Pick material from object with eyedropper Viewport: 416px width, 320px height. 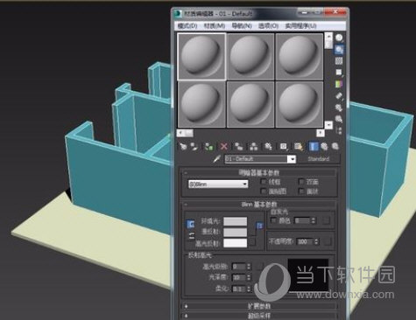click(x=217, y=159)
